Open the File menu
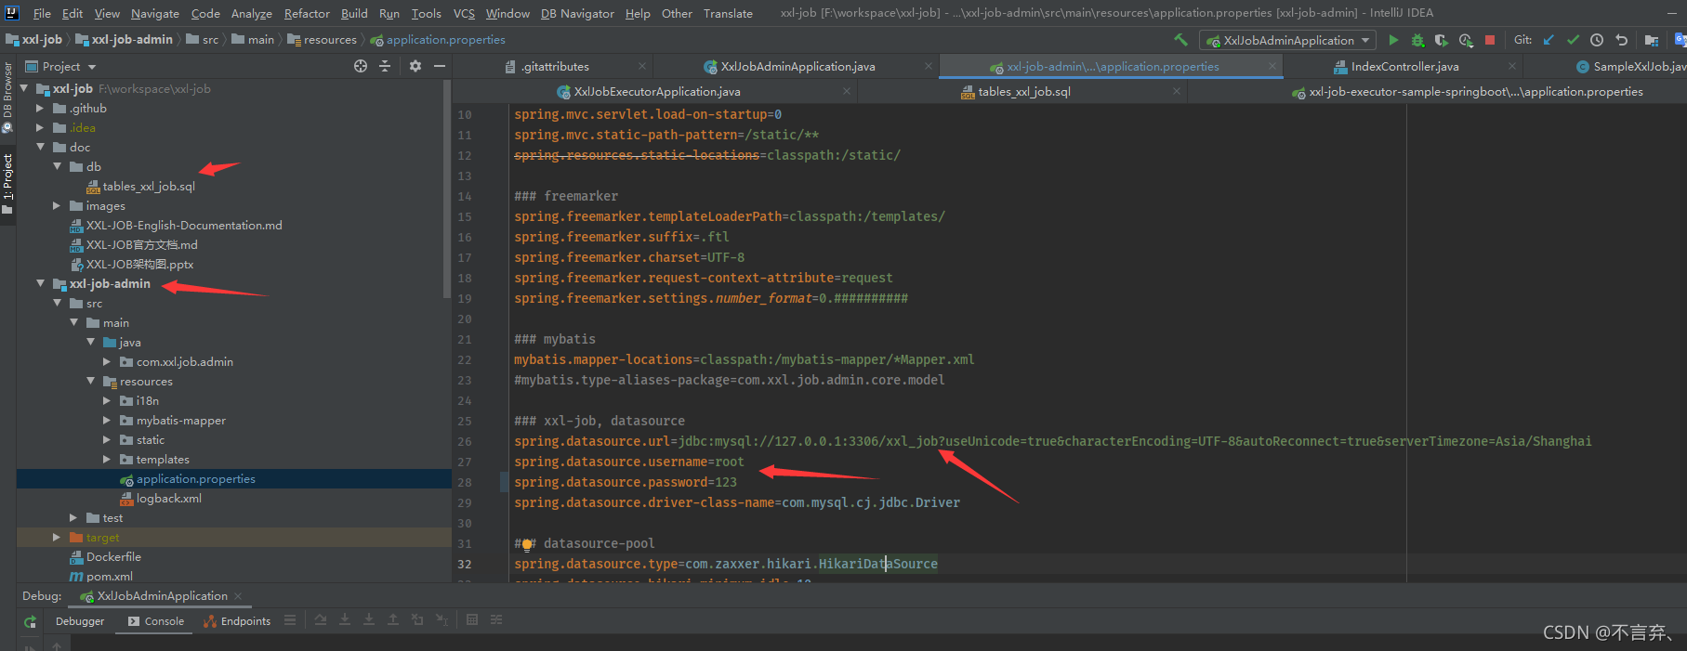 coord(42,13)
